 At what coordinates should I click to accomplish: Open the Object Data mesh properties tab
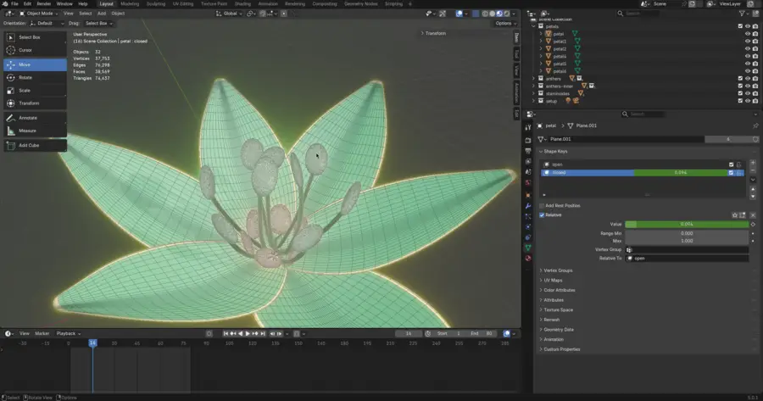528,248
